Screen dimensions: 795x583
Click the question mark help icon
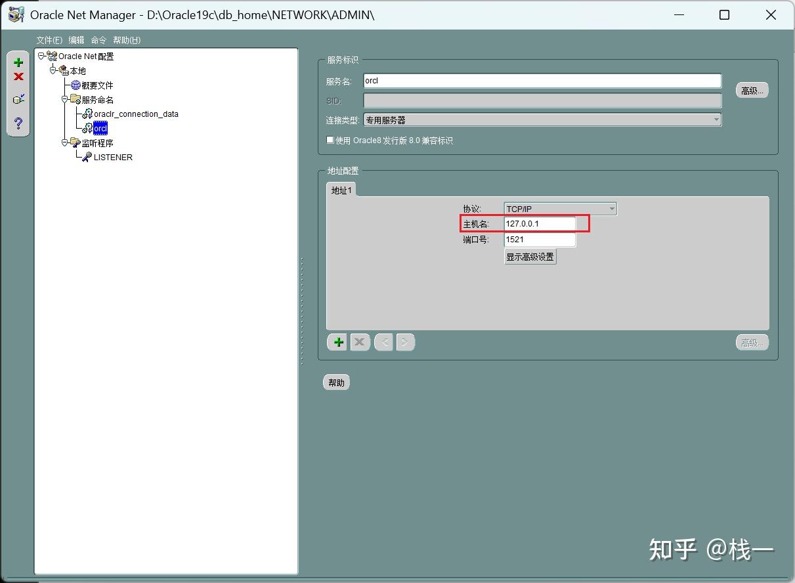point(18,123)
